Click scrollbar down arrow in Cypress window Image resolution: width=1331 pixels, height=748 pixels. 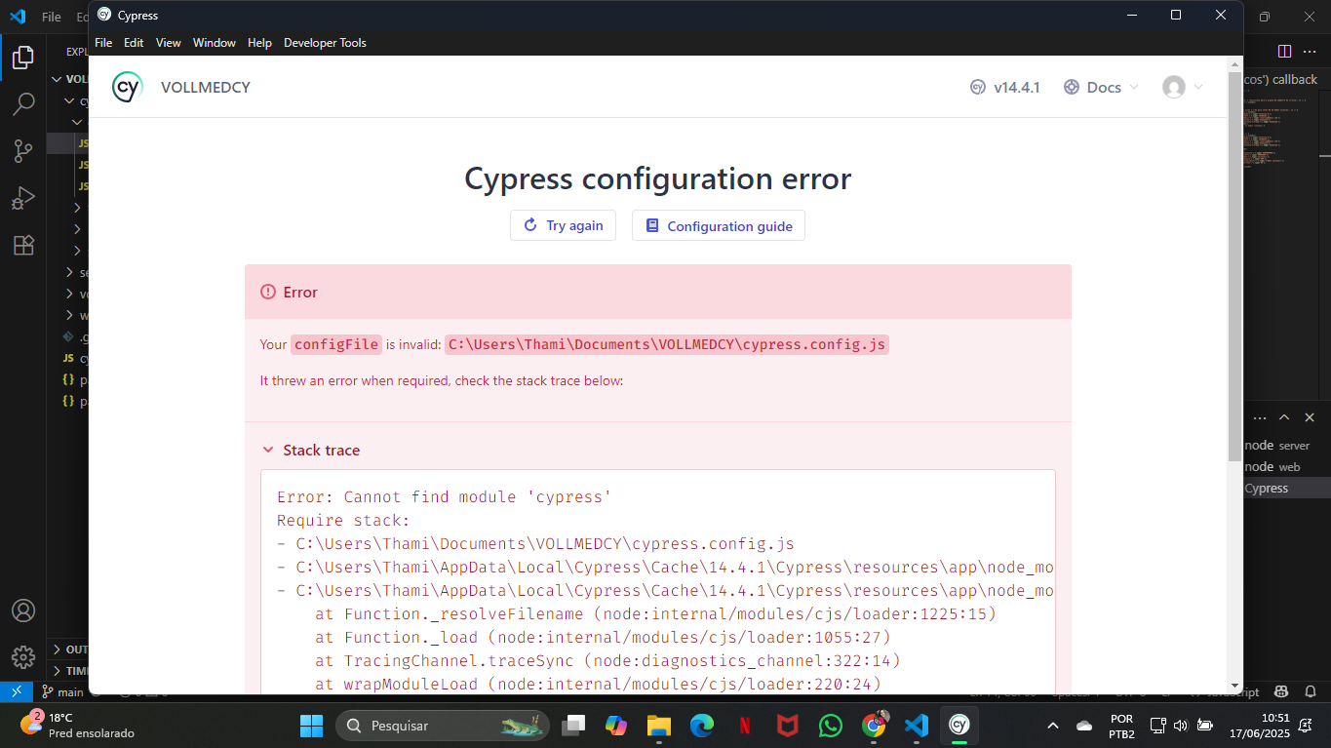1234,686
